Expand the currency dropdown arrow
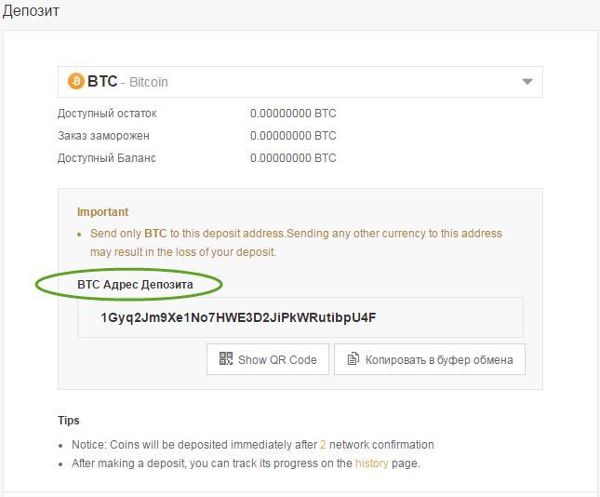Screen dimensions: 600x497 [x=527, y=82]
